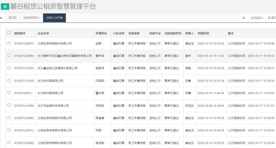The height and width of the screenshot is (148, 276).
Task: Click remark ending 2023-10-17 14:45:01
Action: (x=251, y=68)
